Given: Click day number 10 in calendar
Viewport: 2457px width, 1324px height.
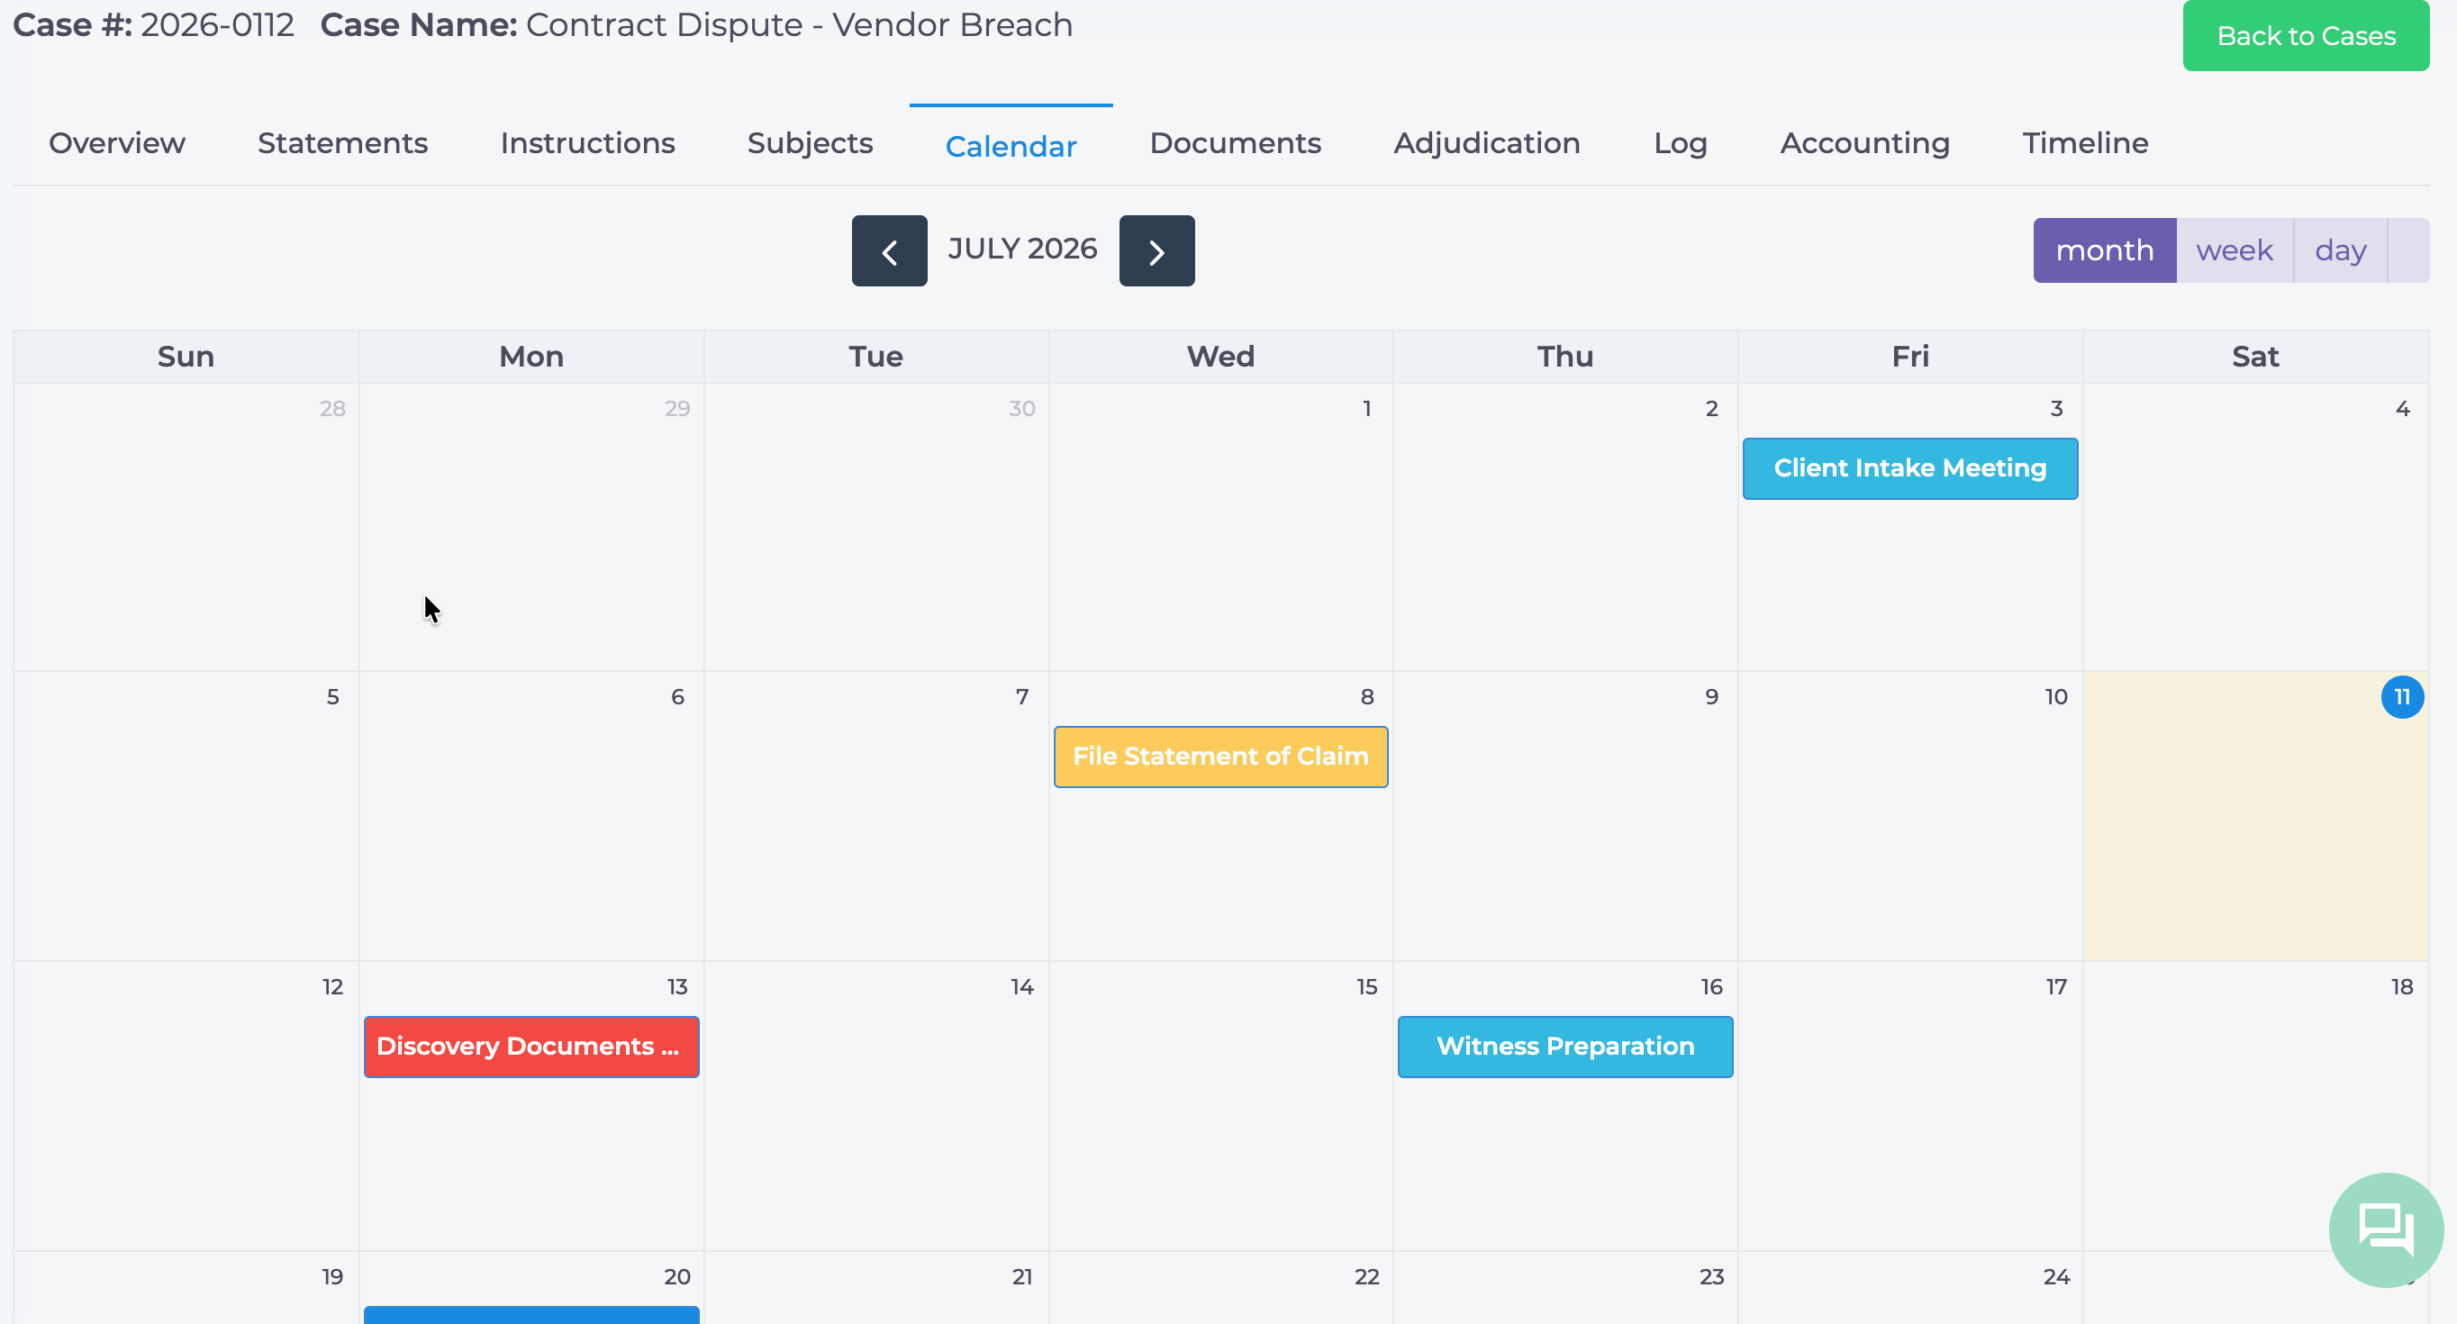Looking at the screenshot, I should (x=2055, y=697).
